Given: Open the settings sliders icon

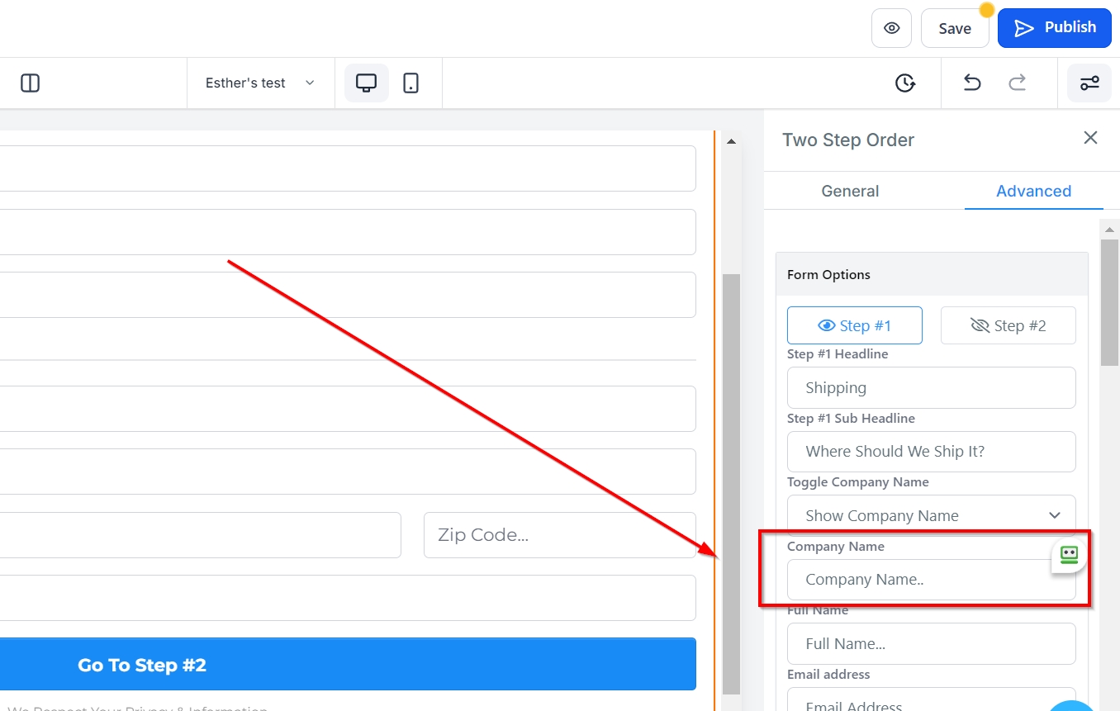Looking at the screenshot, I should pyautogui.click(x=1089, y=83).
